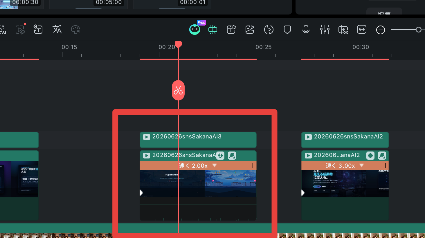This screenshot has height=238, width=425.
Task: Click the speed badge icon on the SakanaAI3 video clip
Action: (221, 156)
